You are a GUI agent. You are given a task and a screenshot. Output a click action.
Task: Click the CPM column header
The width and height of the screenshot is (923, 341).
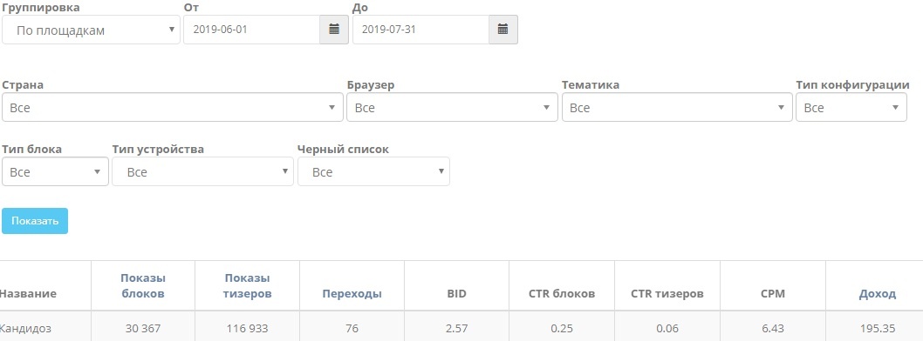(772, 294)
